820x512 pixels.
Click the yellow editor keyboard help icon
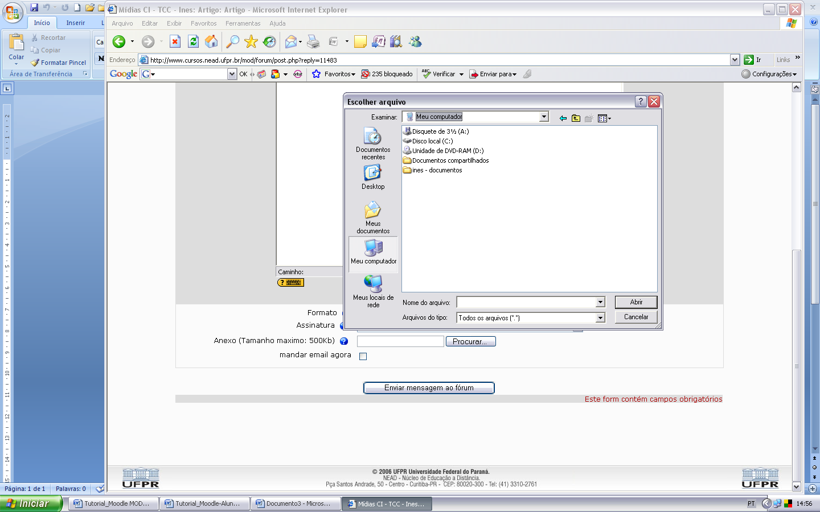pyautogui.click(x=290, y=282)
